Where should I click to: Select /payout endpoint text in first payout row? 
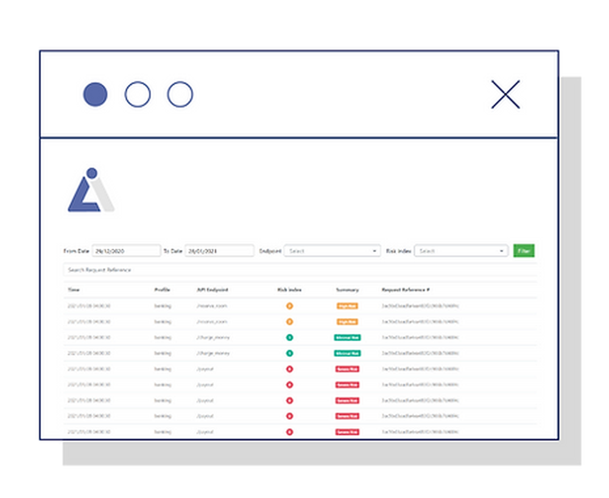205,369
